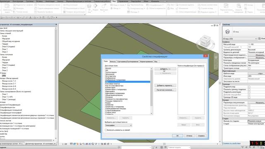Check Показать границу подрезки checkbox
Image resolution: width=265 pixels, height=149 pixels.
tap(249, 89)
